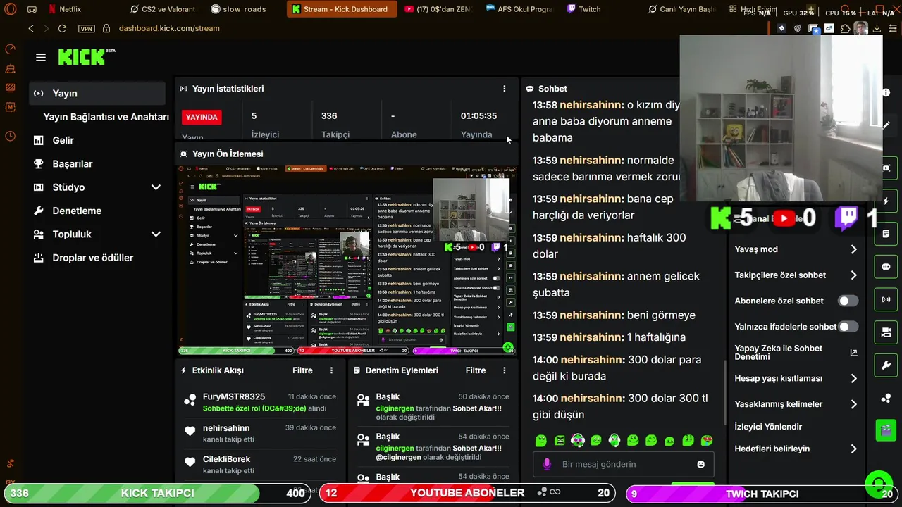Image resolution: width=902 pixels, height=507 pixels.
Task: Click İzleyici Yönlendir option
Action: [x=768, y=427]
